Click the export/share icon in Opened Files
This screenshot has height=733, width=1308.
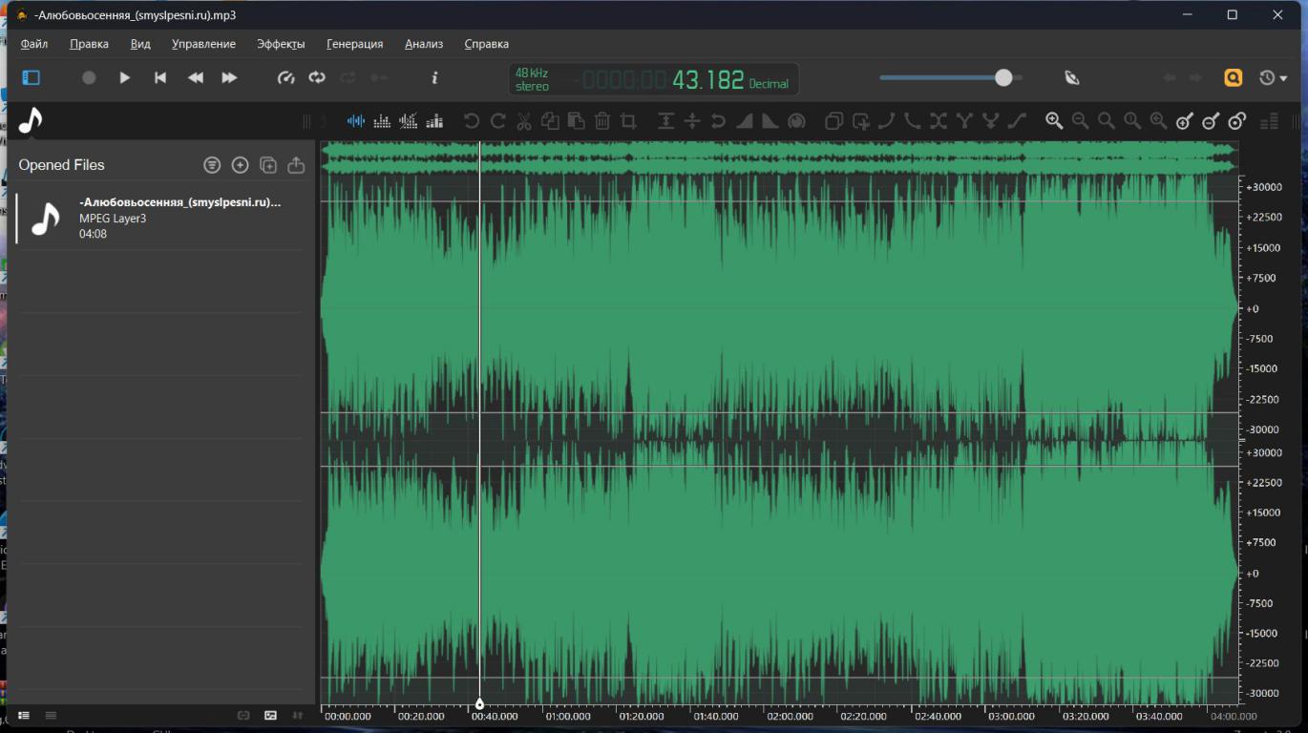(296, 165)
